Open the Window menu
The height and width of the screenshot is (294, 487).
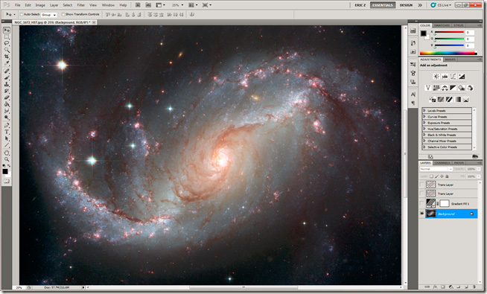click(108, 5)
